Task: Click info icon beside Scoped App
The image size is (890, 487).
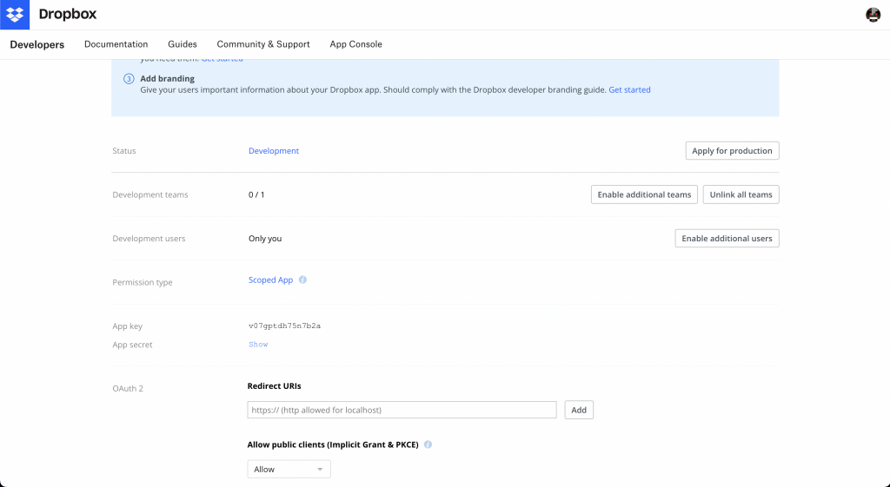Action: pos(302,280)
